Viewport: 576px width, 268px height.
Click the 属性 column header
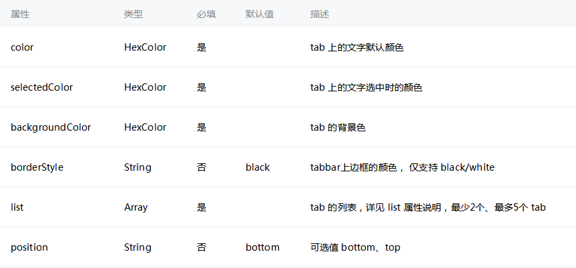coord(19,14)
